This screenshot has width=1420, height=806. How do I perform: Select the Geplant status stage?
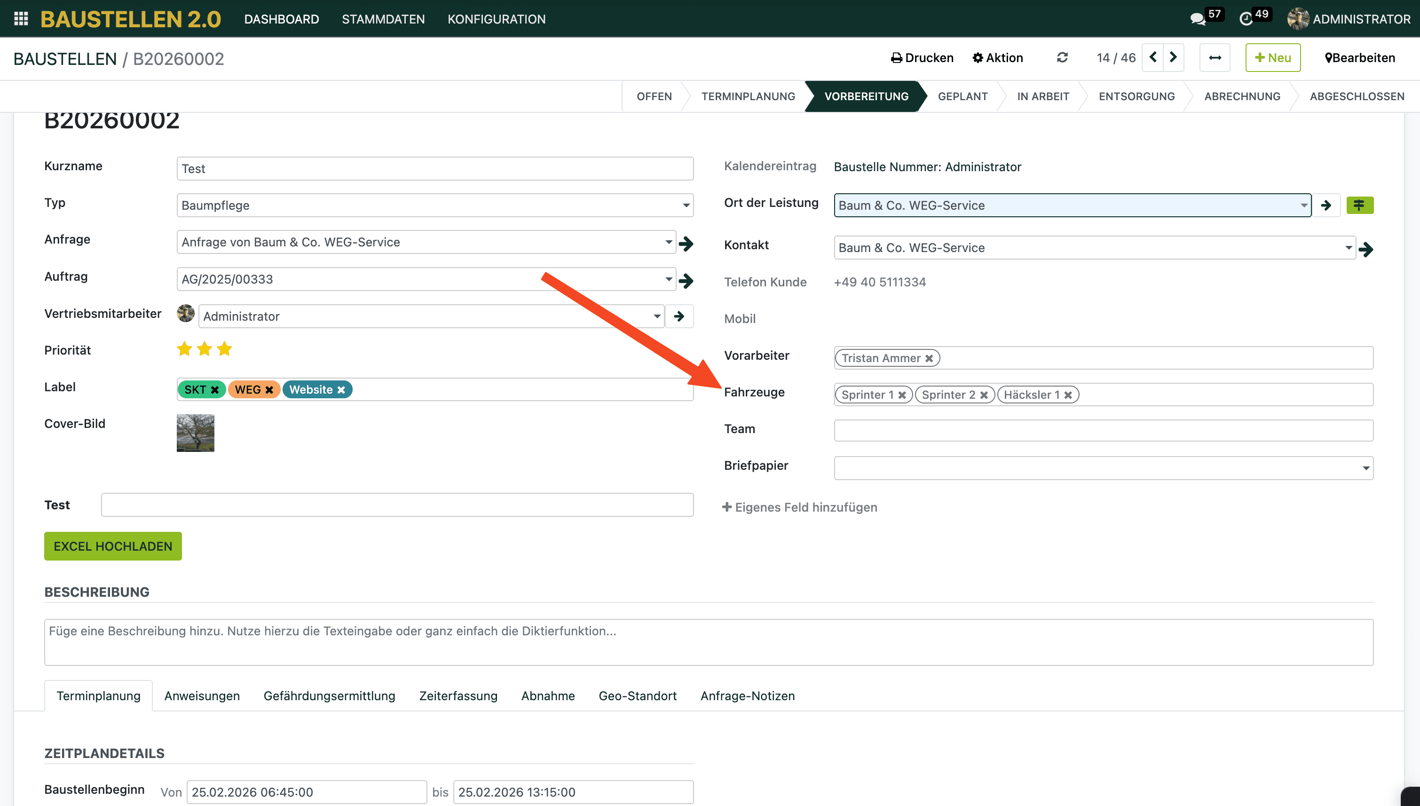[x=962, y=96]
